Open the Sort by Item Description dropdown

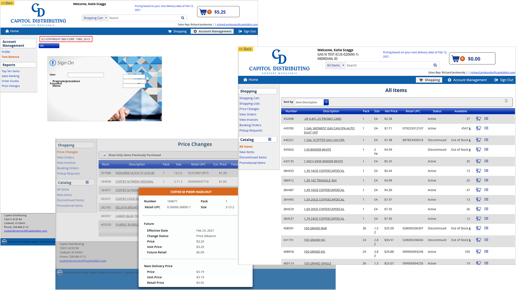pos(326,102)
